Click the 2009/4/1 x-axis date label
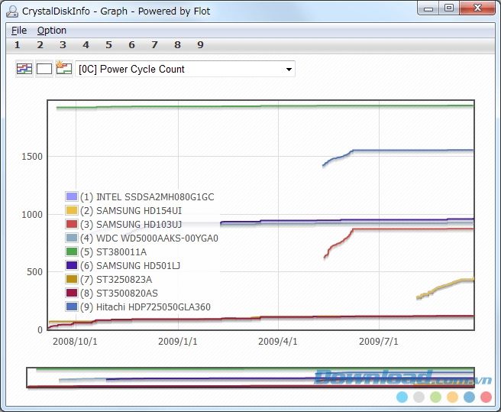 (278, 342)
